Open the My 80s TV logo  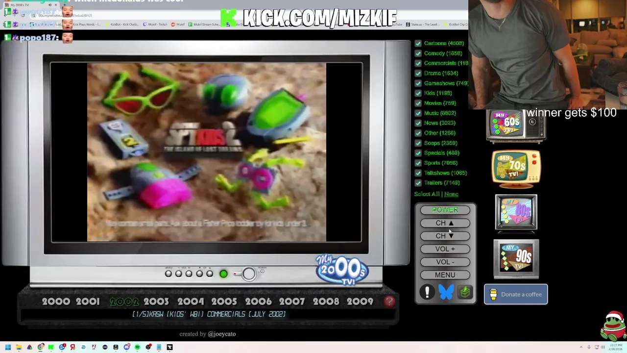pyautogui.click(x=516, y=212)
